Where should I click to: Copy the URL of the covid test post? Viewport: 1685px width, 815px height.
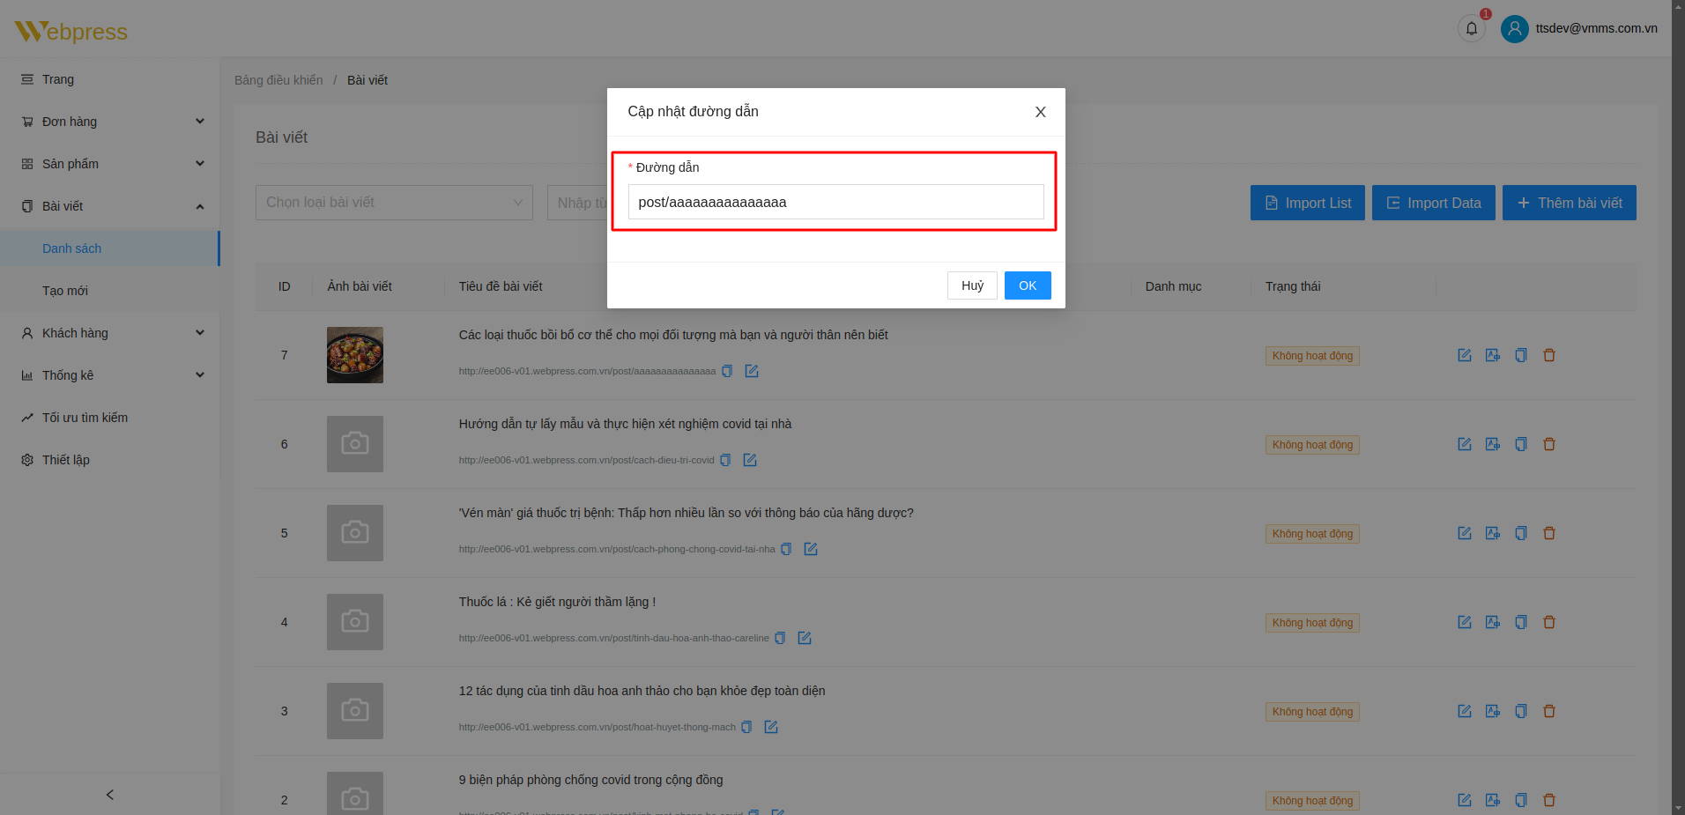point(725,460)
